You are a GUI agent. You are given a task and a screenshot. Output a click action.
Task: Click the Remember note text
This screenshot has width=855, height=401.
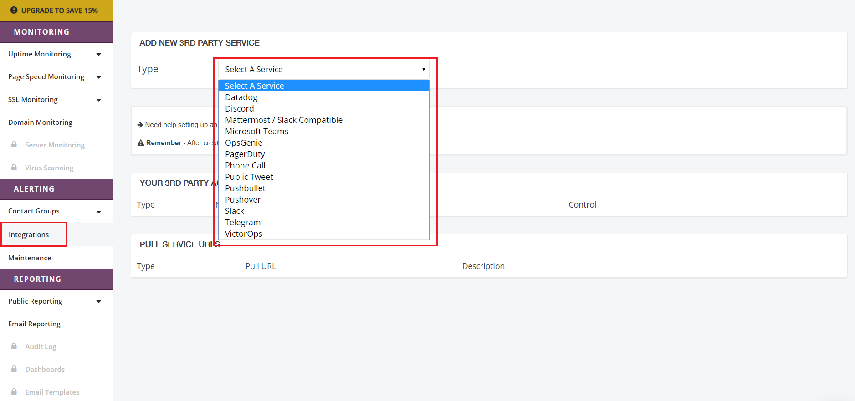[182, 143]
